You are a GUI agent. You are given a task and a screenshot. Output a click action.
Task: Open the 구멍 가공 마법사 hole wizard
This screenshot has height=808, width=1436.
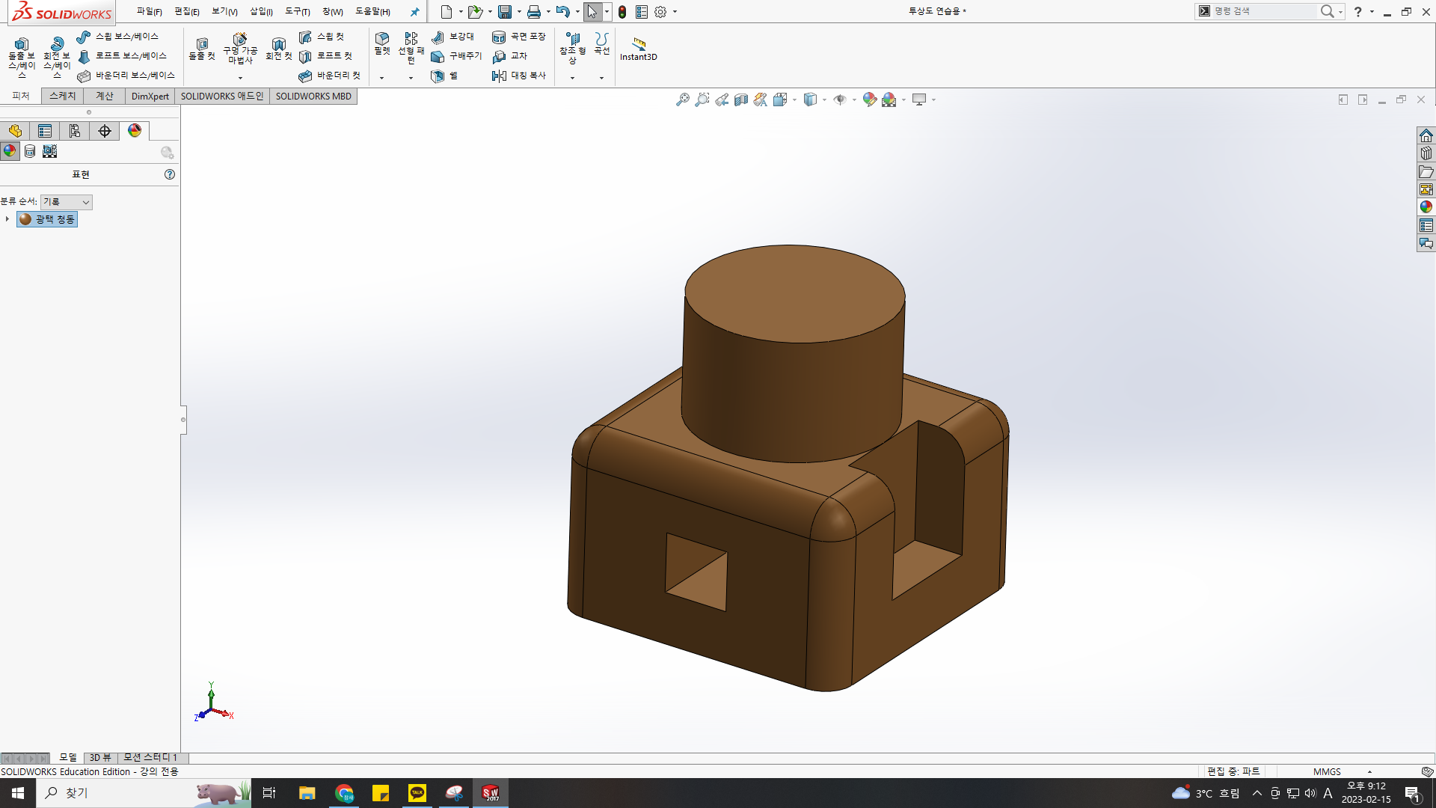tap(239, 40)
